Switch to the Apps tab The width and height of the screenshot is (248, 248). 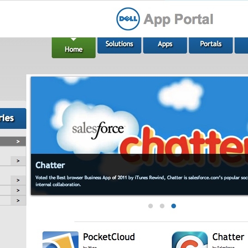click(x=165, y=45)
